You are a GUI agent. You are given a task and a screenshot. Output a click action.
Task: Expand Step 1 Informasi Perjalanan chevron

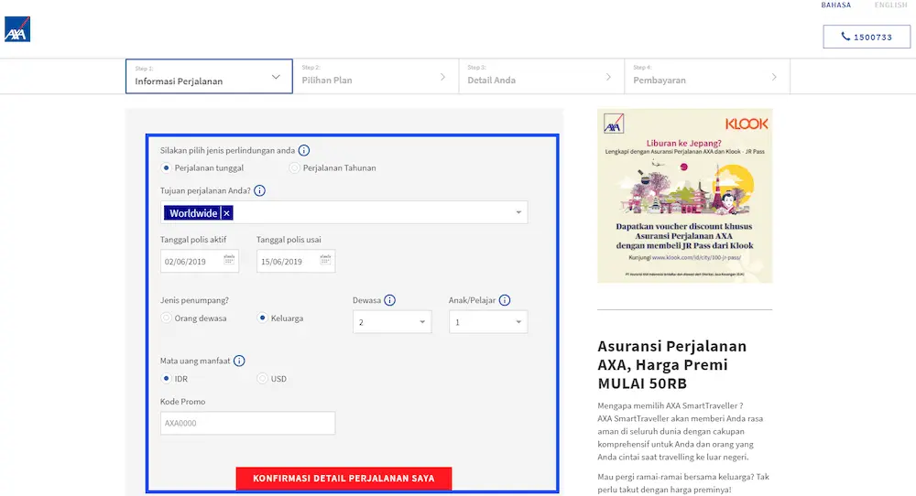click(276, 77)
